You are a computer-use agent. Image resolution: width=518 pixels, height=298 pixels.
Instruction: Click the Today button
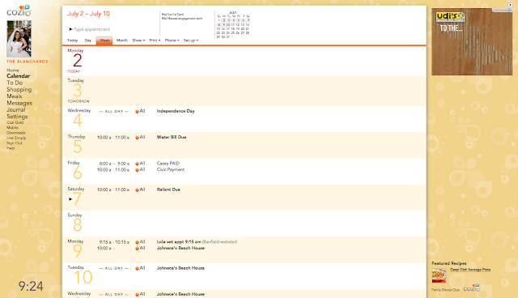(x=72, y=40)
